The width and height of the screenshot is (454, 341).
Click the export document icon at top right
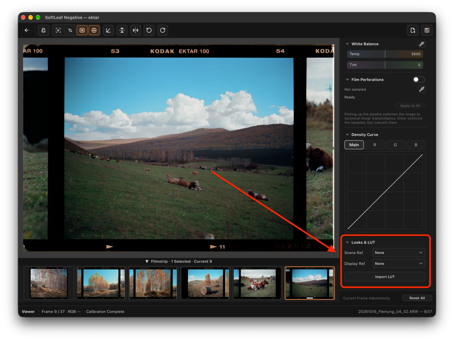413,30
